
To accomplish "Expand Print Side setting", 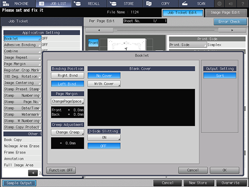I will coord(188,45).
